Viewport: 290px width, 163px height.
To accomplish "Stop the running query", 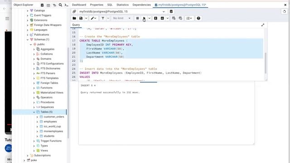I will coord(137,18).
